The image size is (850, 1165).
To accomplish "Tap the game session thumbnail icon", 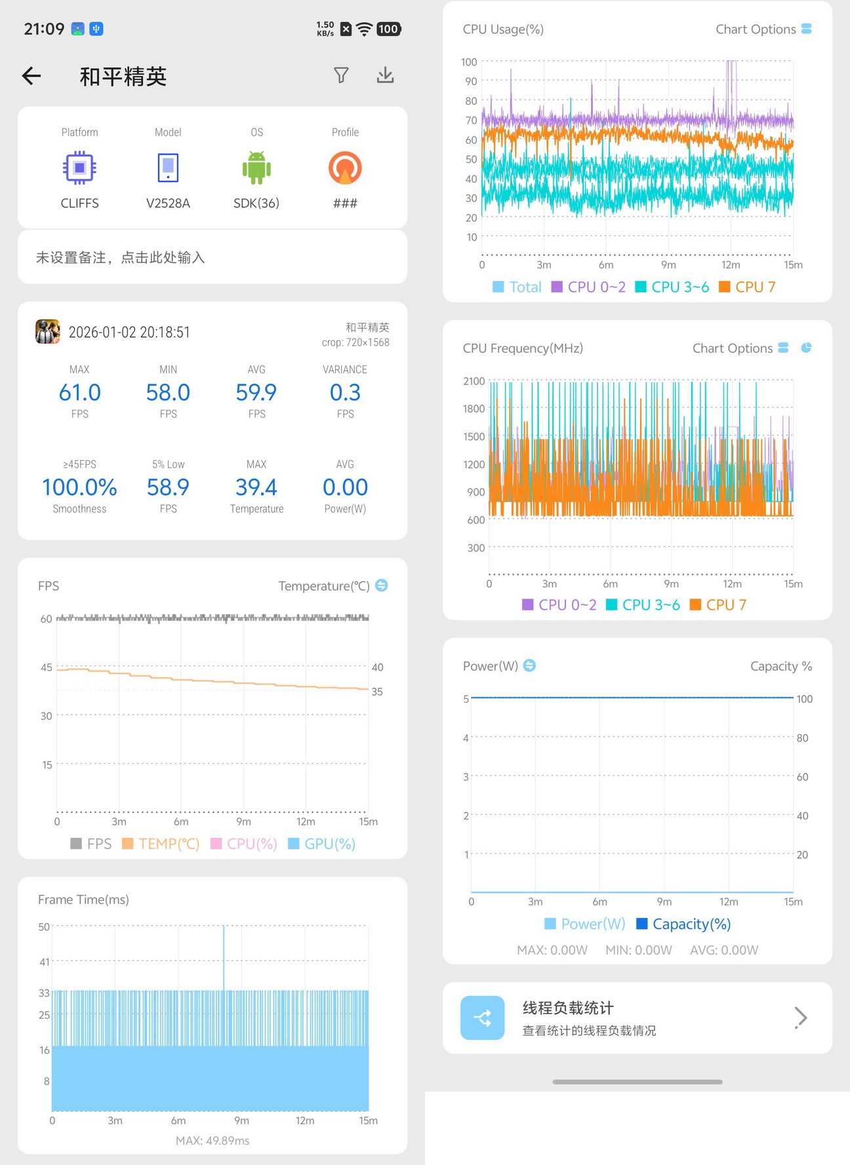I will point(48,332).
